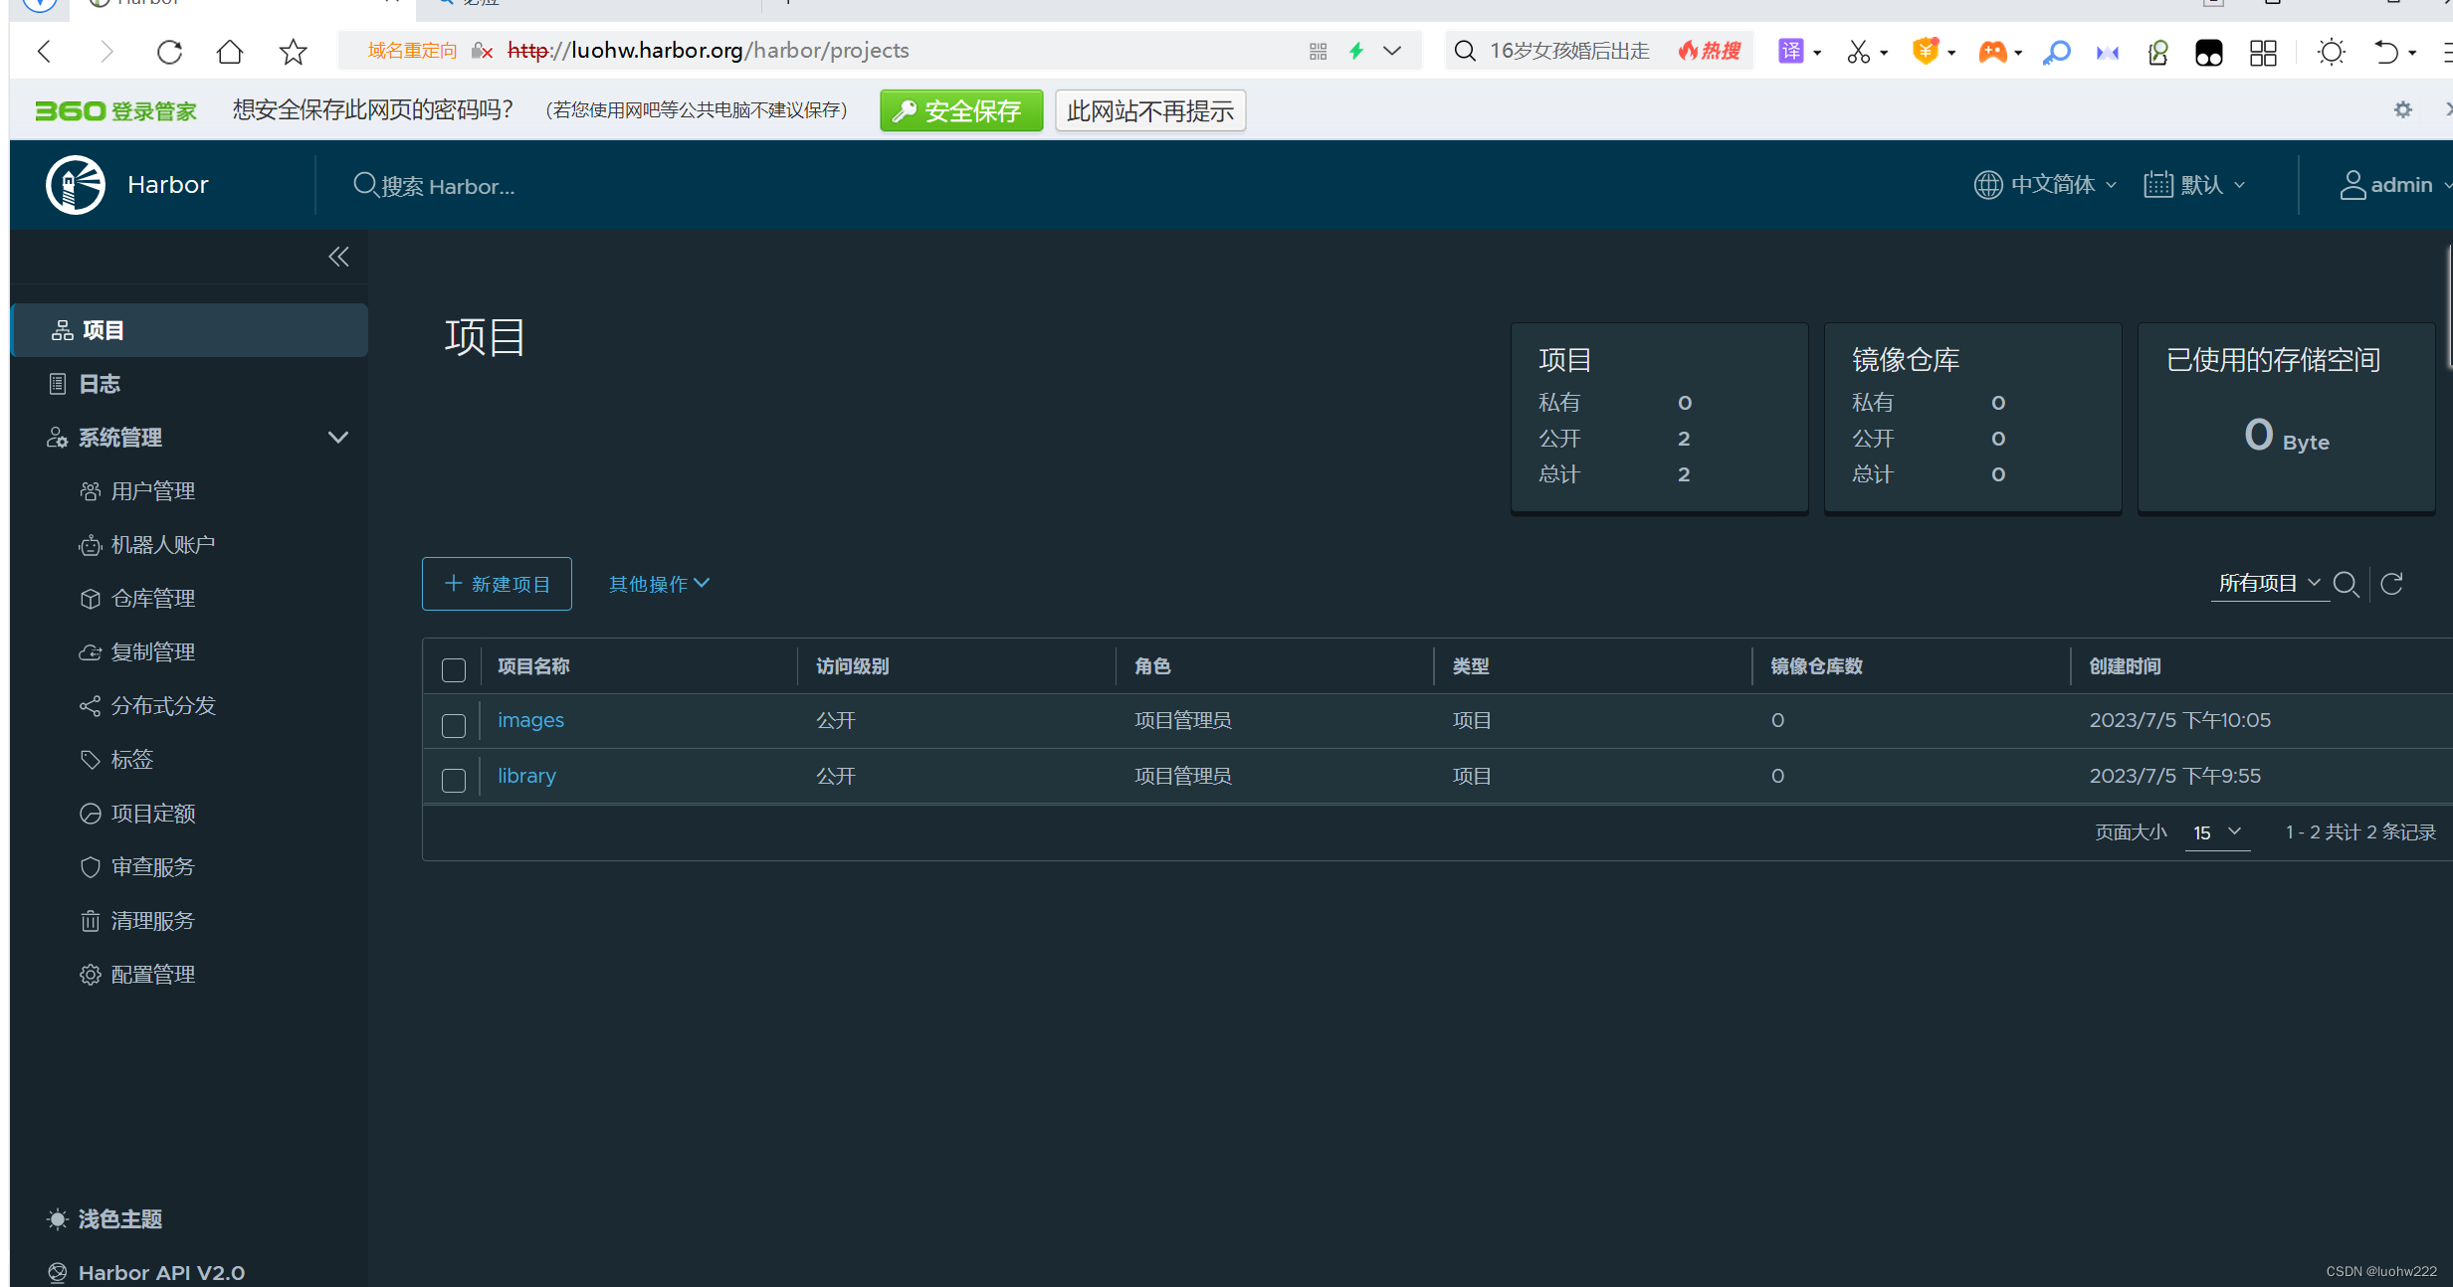This screenshot has height=1287, width=2453.
Task: Open 360 login manager settings gear
Action: coord(2402,109)
